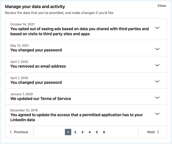The width and height of the screenshot is (172, 144).
Task: Select page 5 in pagination
Action: click(97, 132)
